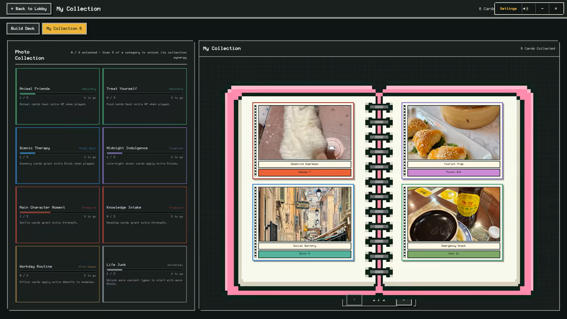Open the cat photo on Deadline Espresso

tap(305, 133)
